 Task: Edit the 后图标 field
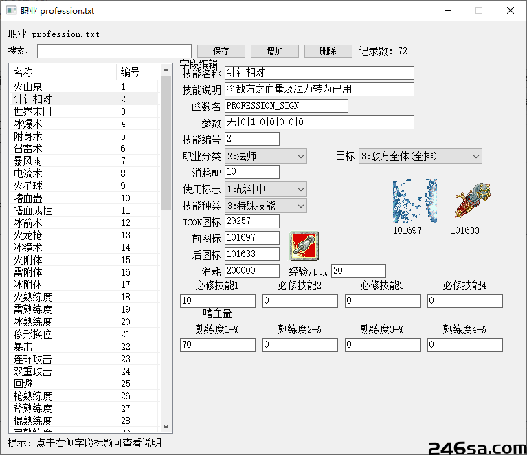click(252, 254)
